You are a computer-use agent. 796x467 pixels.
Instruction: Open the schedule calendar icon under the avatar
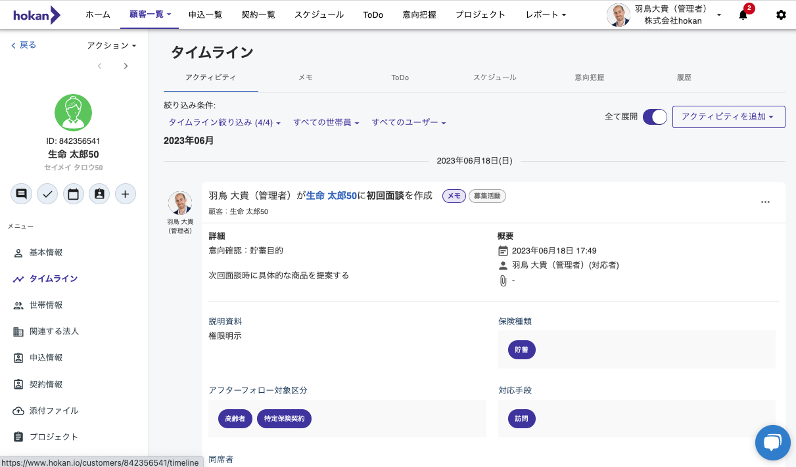coord(73,193)
